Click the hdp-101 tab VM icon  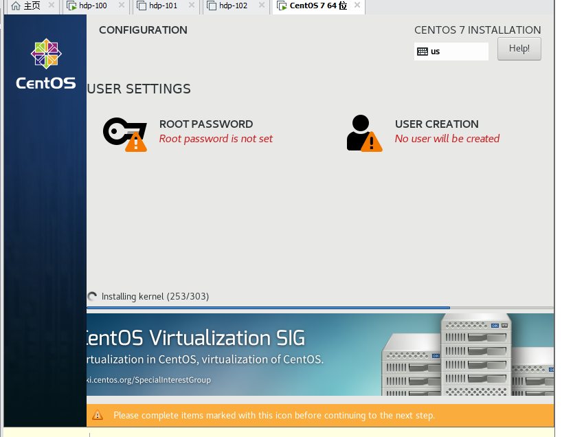(142, 5)
